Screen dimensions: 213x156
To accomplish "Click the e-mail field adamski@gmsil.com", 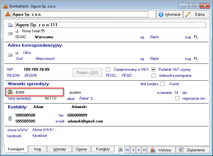I will (86, 121).
